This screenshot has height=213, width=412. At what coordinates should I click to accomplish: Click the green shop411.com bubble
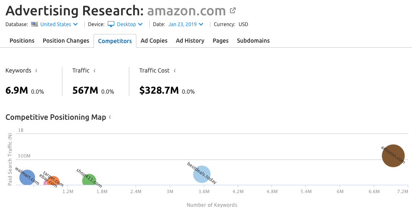pos(89,180)
